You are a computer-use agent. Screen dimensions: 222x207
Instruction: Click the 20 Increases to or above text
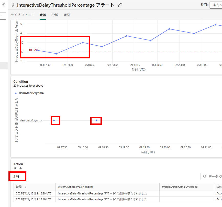[28, 86]
